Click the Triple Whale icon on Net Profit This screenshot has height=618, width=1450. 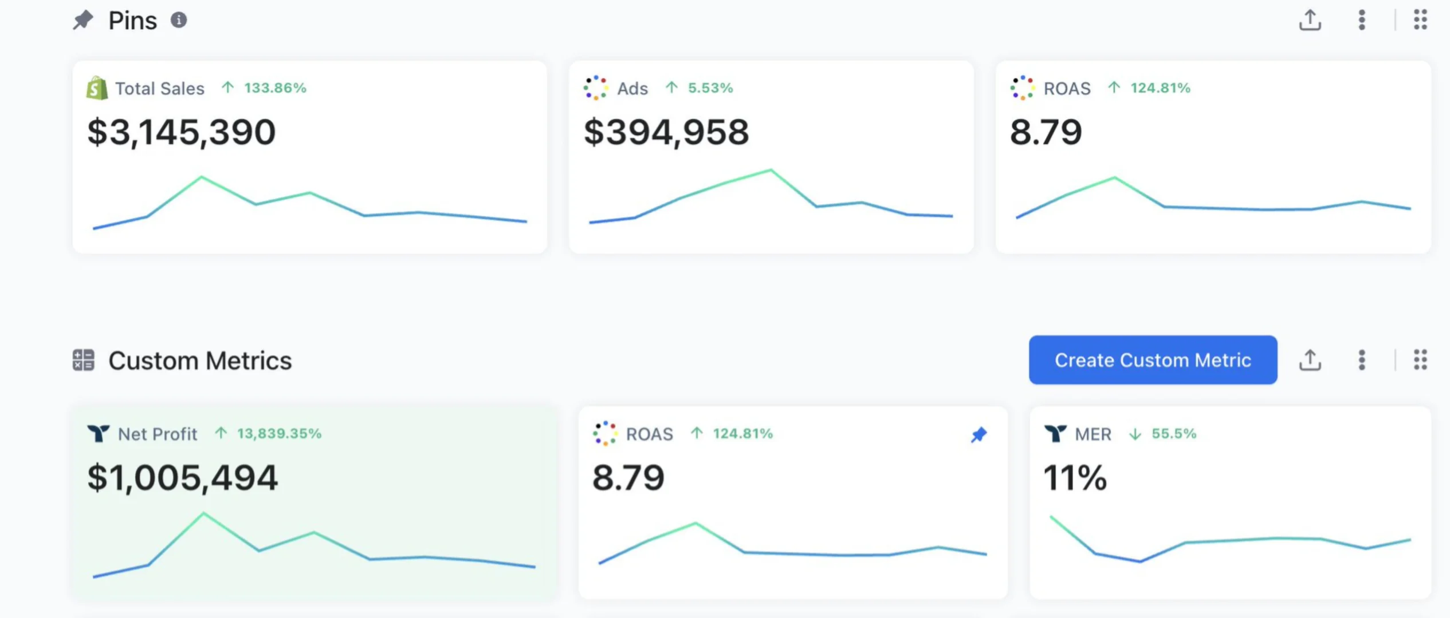pos(98,434)
